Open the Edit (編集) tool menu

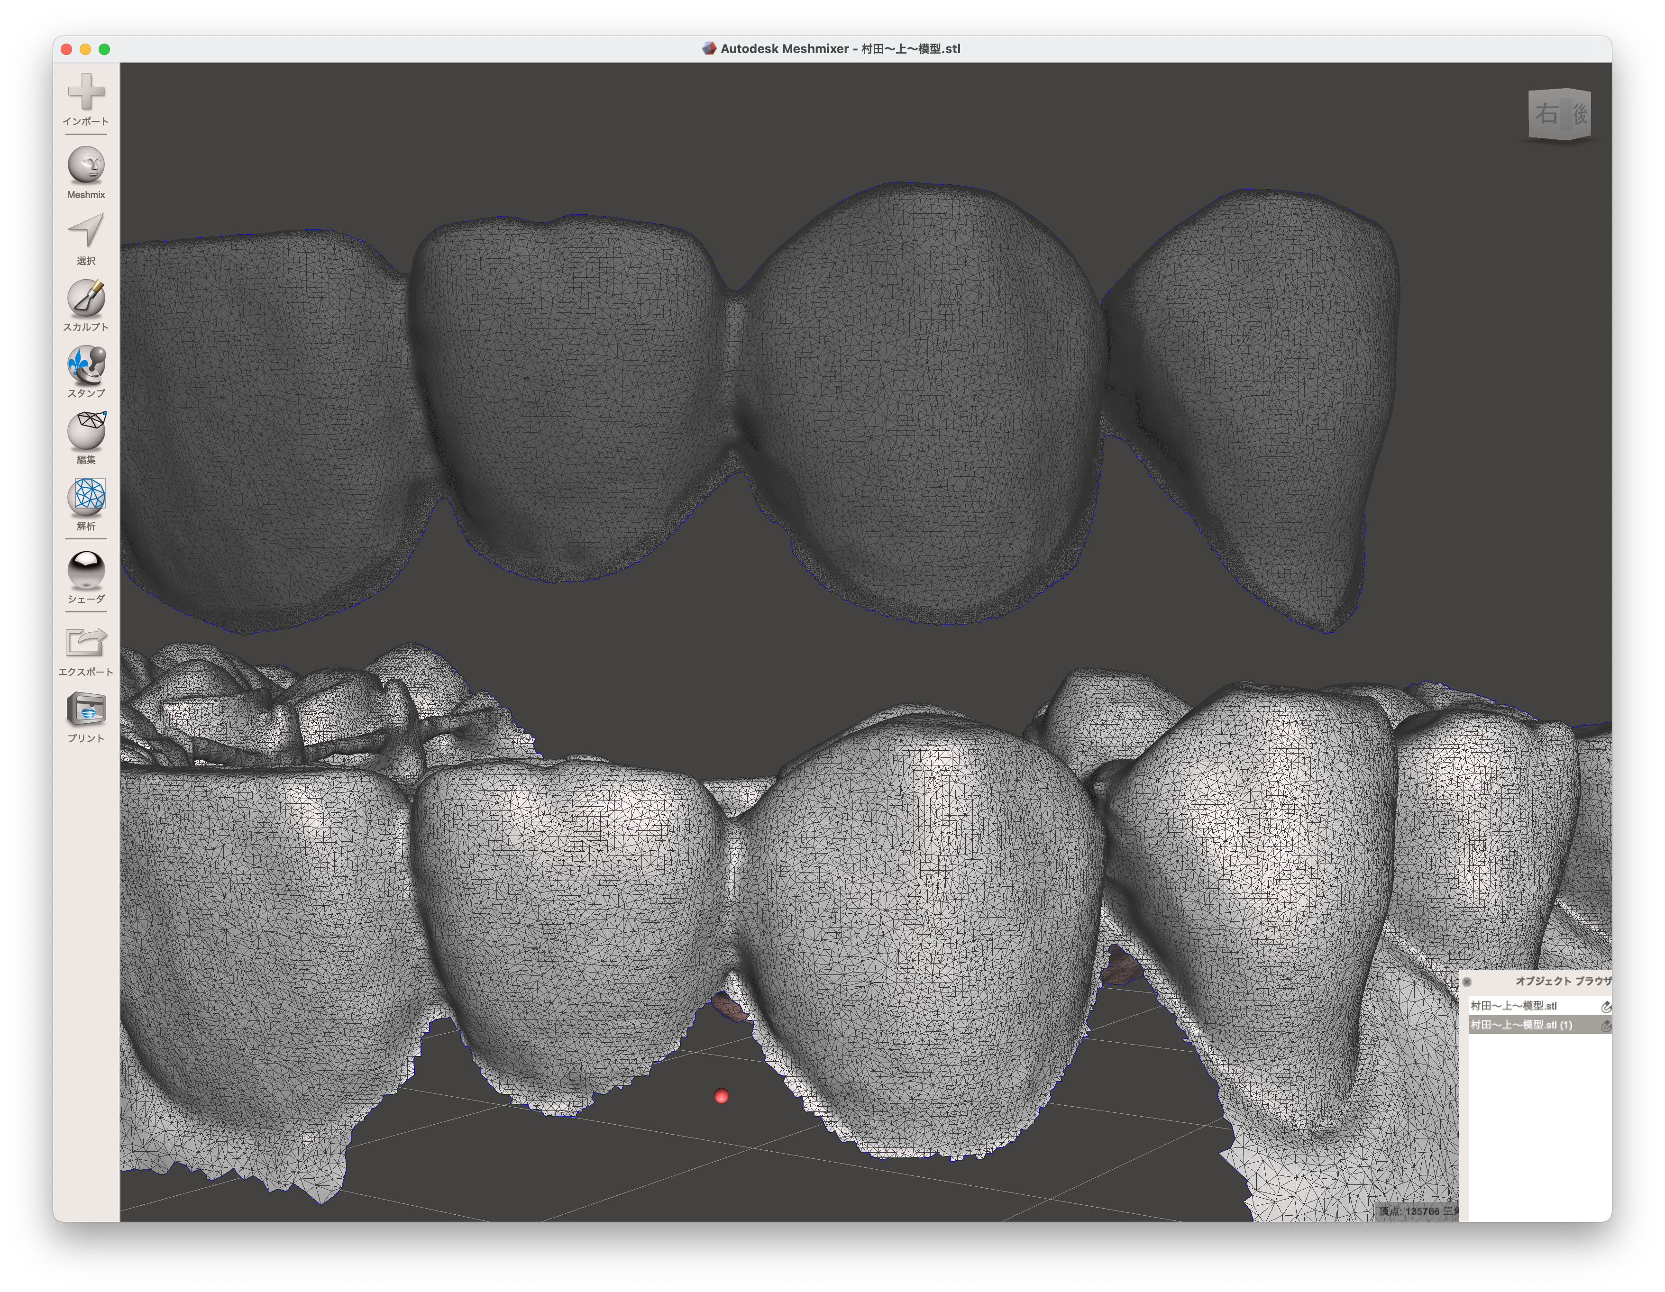(86, 431)
